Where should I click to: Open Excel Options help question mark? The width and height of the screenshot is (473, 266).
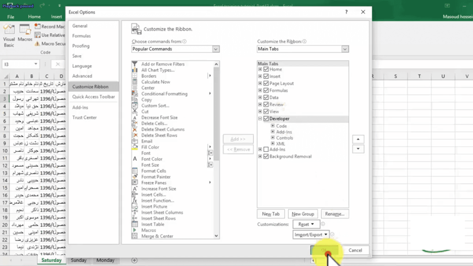pyautogui.click(x=346, y=12)
